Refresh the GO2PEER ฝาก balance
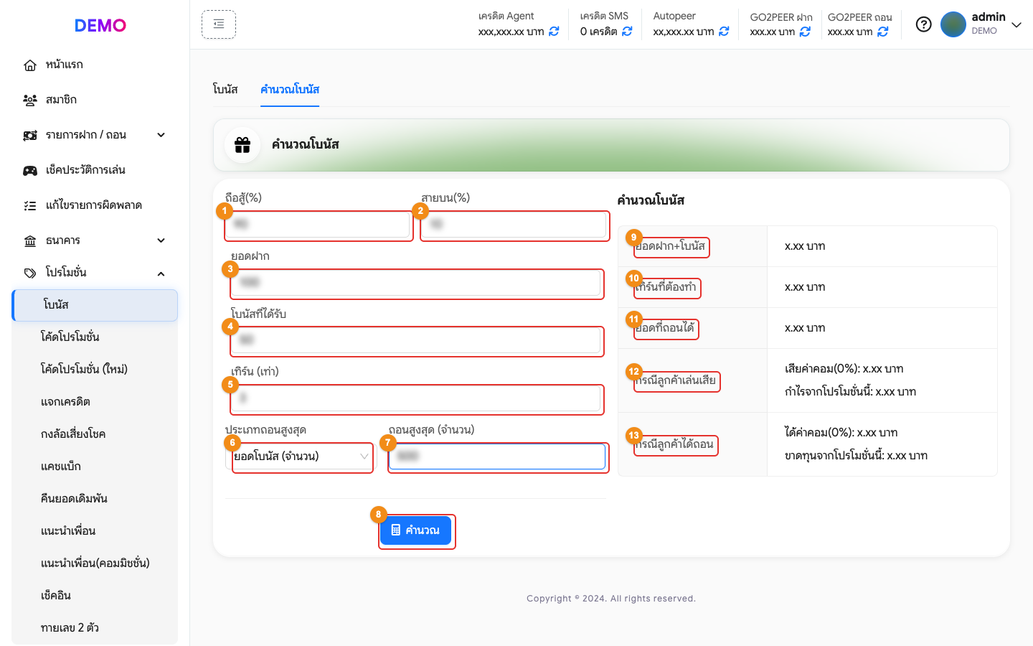 pos(805,32)
